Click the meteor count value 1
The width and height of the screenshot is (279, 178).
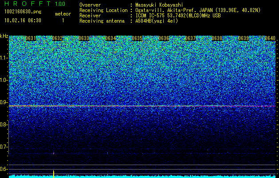coord(63,20)
